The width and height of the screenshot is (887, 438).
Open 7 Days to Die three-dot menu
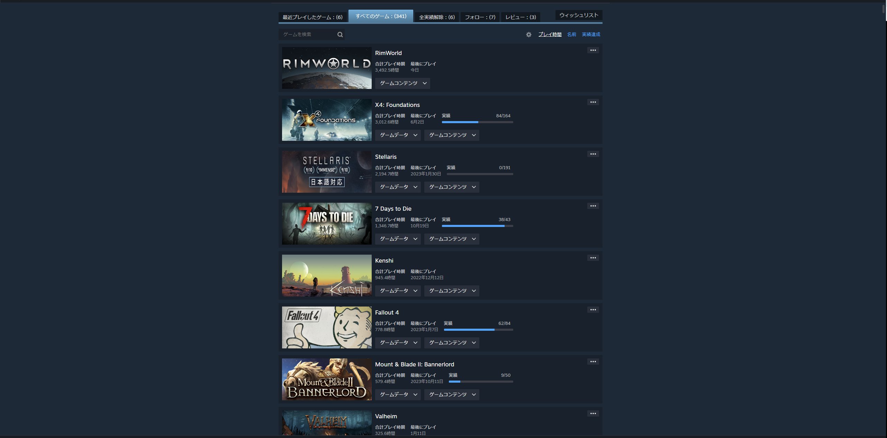[x=593, y=206]
